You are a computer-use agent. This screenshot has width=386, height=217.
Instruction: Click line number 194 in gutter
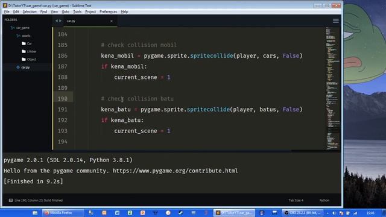(x=63, y=142)
